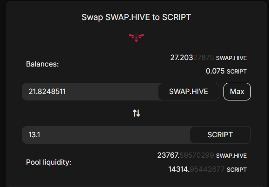Click SCRIPT label in pool liquidity row
This screenshot has width=269, height=187.
(236, 170)
